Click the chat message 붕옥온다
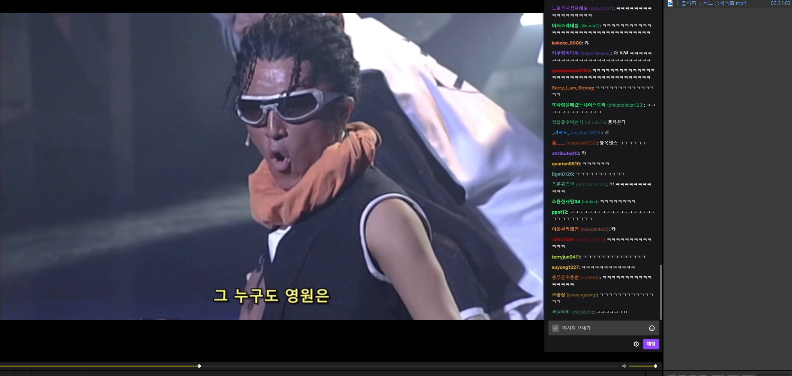The height and width of the screenshot is (376, 792). pos(616,122)
